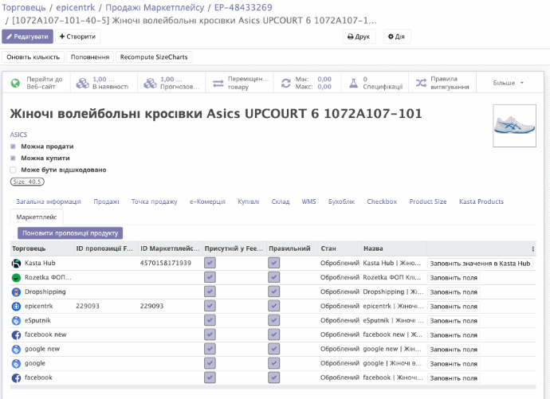Open the 'Kasta Products' tab
The width and height of the screenshot is (550, 399).
click(x=481, y=201)
